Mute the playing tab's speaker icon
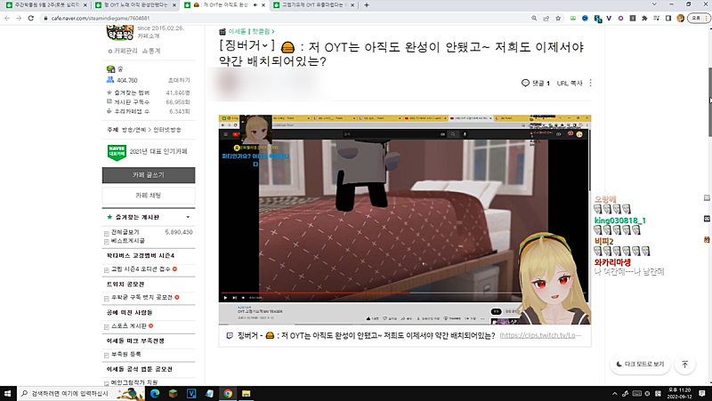 (255, 5)
